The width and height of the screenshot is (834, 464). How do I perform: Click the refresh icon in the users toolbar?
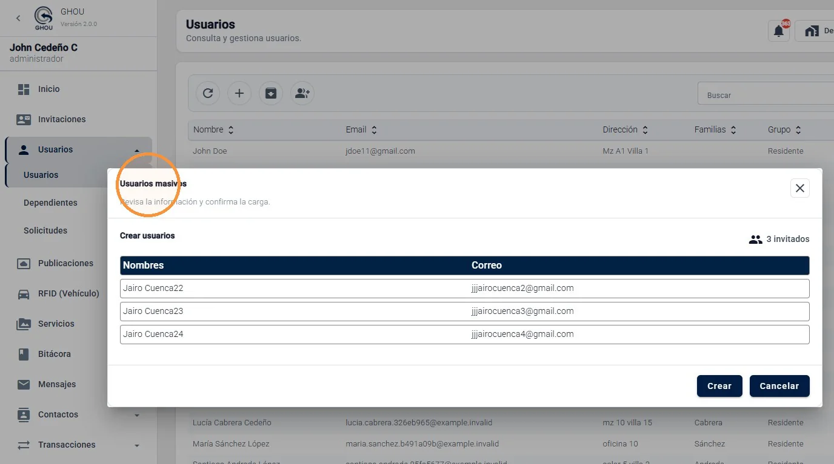pyautogui.click(x=208, y=93)
